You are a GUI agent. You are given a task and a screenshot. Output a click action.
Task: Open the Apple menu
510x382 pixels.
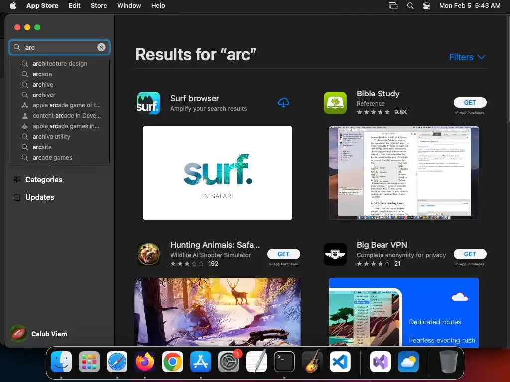13,5
